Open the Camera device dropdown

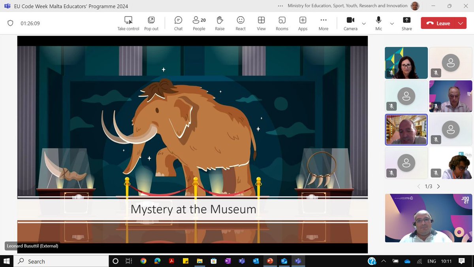(363, 25)
